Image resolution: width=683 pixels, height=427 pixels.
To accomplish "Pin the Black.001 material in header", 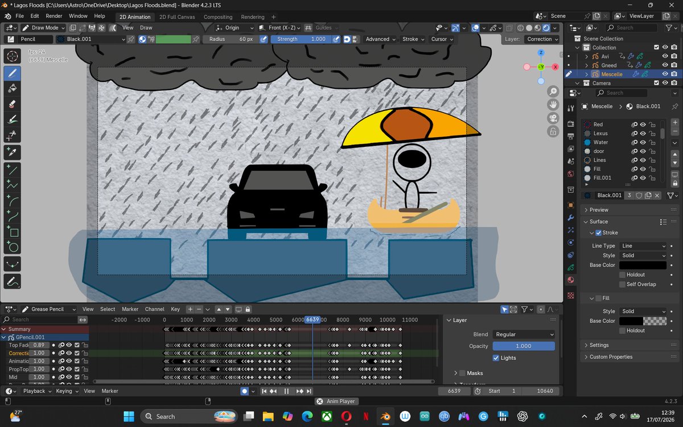I will point(131,39).
